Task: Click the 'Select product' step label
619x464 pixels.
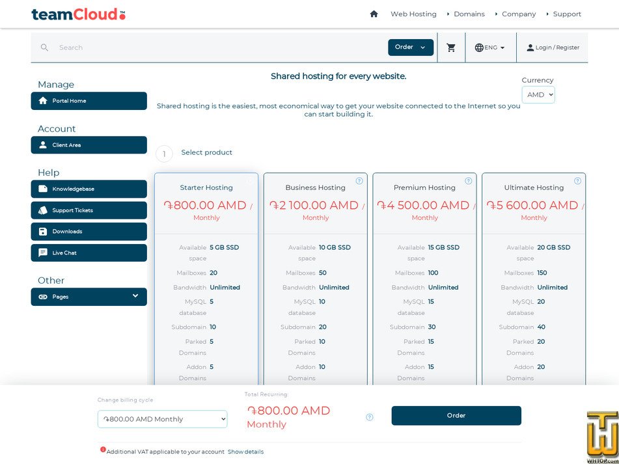Action: pos(207,152)
